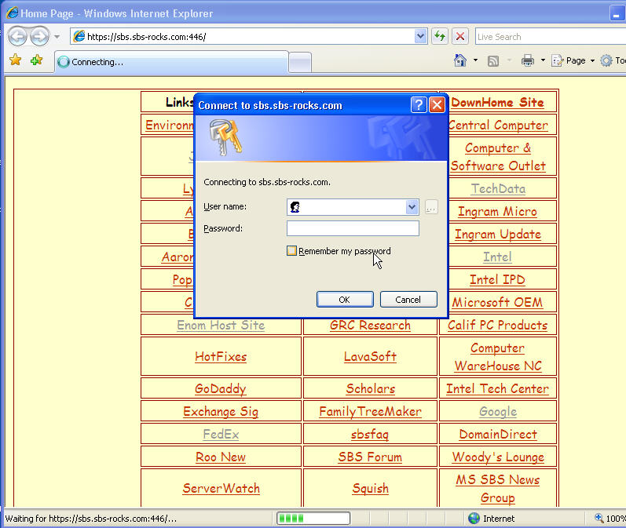The image size is (626, 528).
Task: Click the Home page icon
Action: pos(460,60)
